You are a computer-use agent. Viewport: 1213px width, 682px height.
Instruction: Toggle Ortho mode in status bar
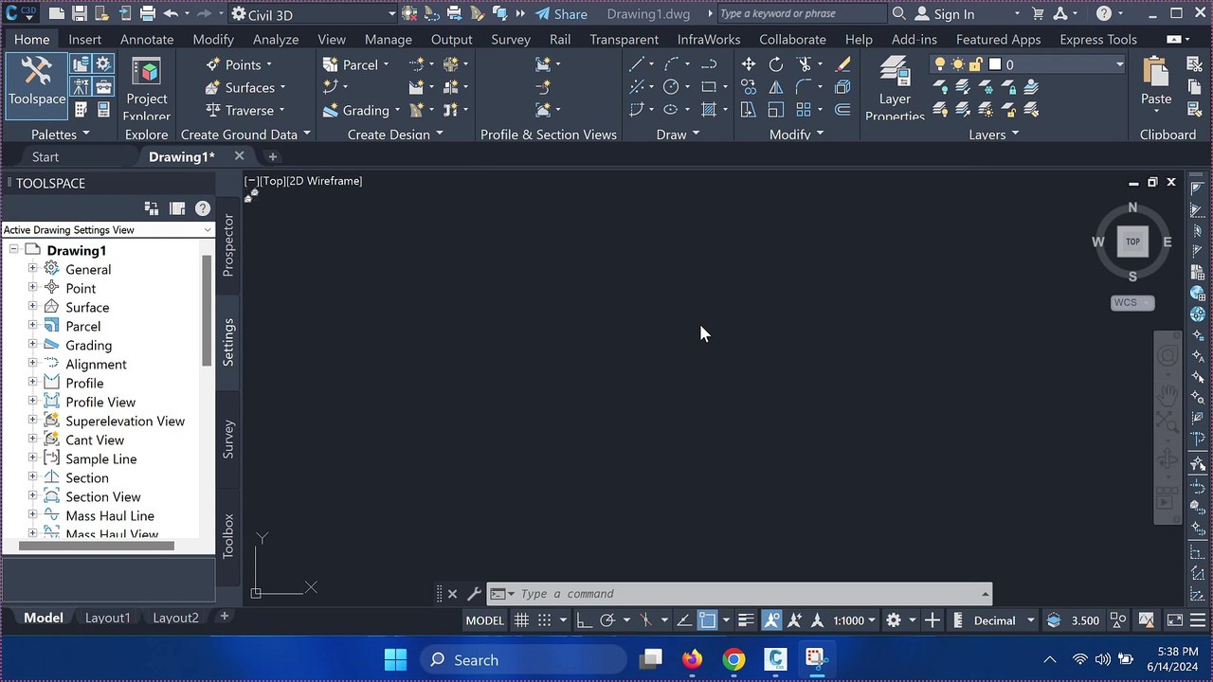click(584, 620)
